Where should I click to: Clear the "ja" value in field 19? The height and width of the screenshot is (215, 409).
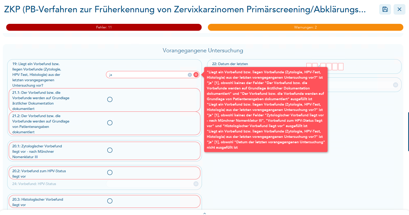tap(190, 75)
